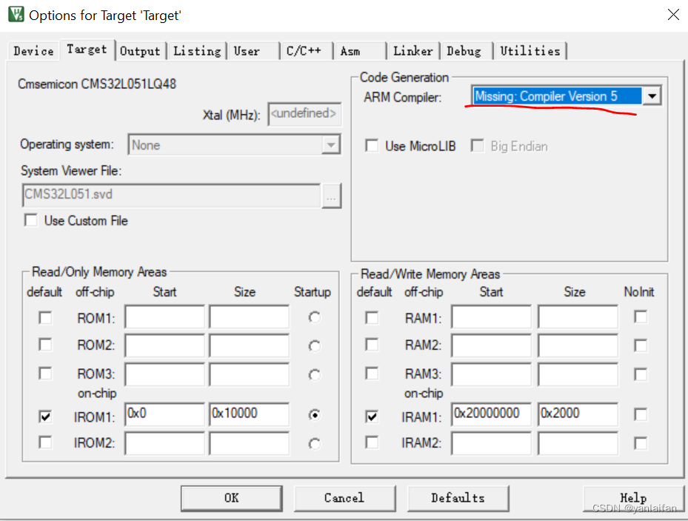The width and height of the screenshot is (688, 521).
Task: Uncheck the IROM1 default checkbox
Action: (x=46, y=417)
